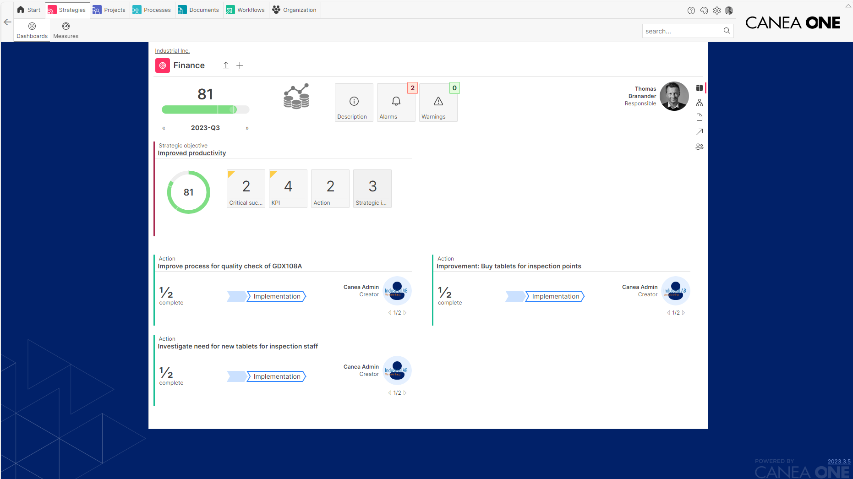Open the Improved productivity link

click(x=192, y=153)
